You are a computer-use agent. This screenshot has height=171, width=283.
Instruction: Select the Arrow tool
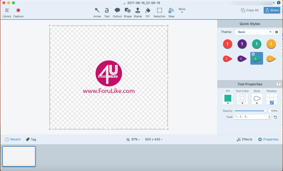coord(97,13)
